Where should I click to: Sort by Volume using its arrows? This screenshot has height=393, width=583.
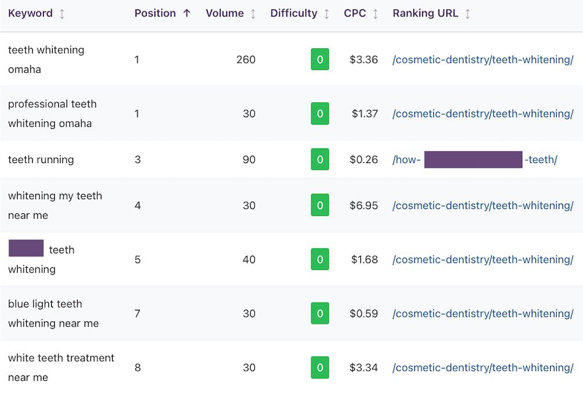[253, 13]
